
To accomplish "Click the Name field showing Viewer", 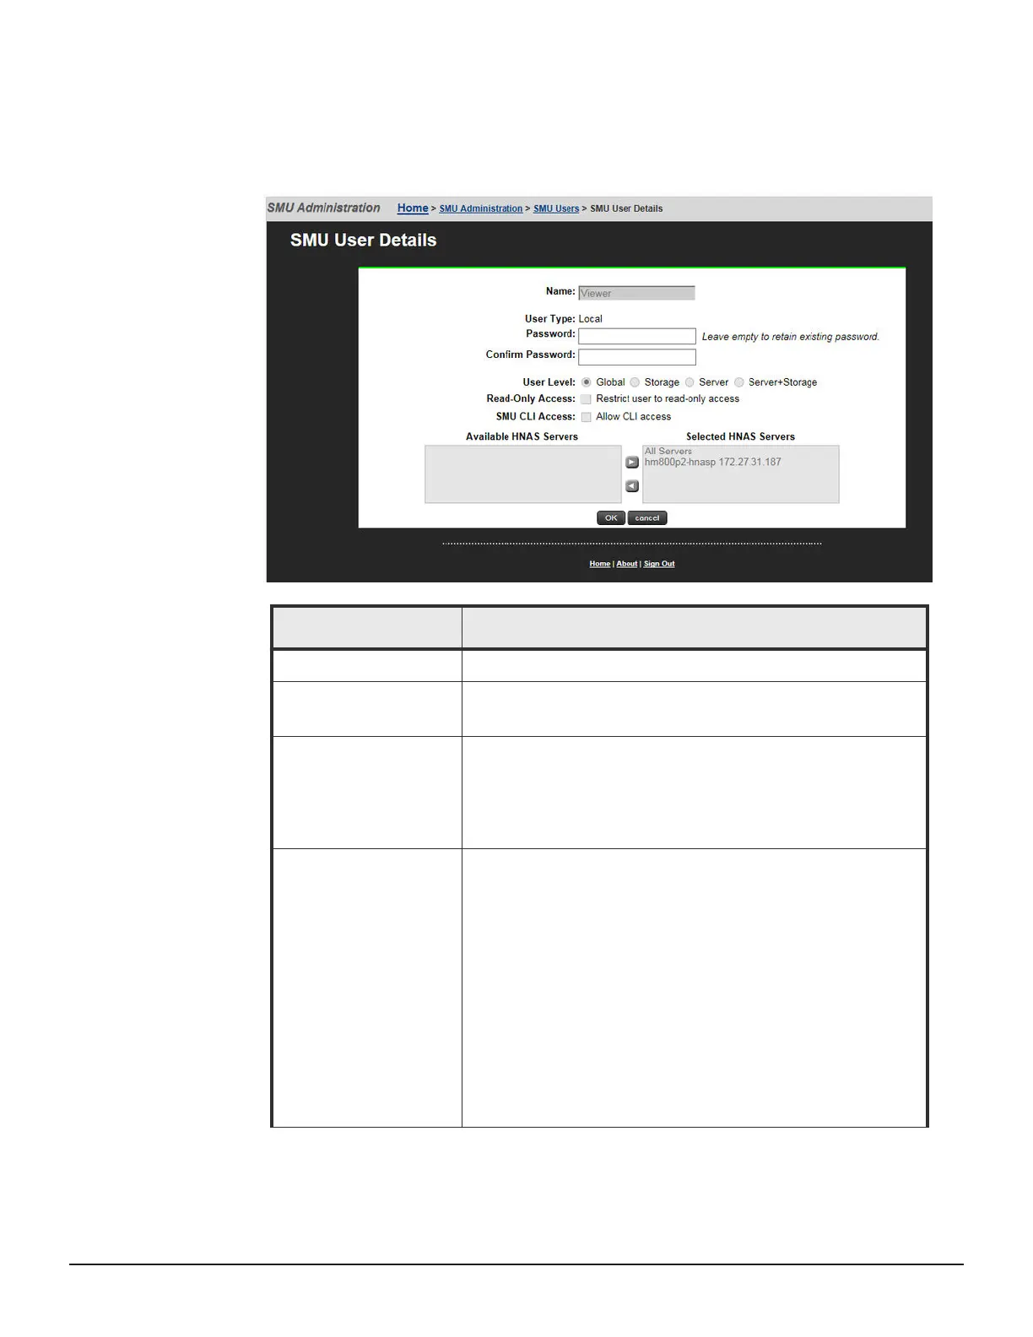I will click(636, 293).
